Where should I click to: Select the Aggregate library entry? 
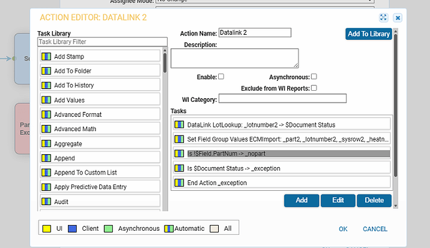coord(100,144)
